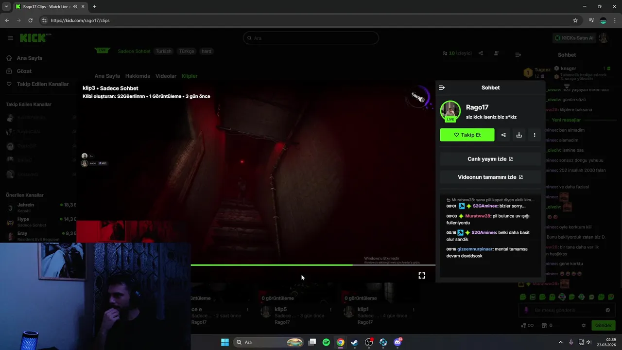Open the Kick hamburger sidebar menu
This screenshot has width=622, height=350.
coord(10,38)
